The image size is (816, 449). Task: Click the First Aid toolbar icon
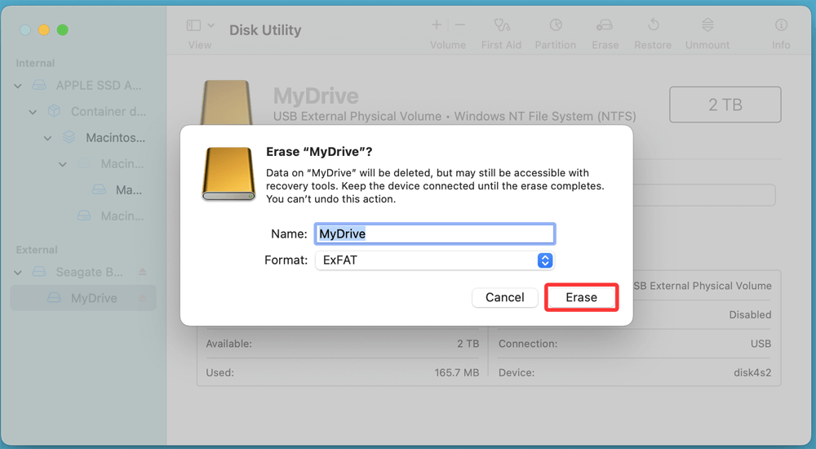[501, 26]
